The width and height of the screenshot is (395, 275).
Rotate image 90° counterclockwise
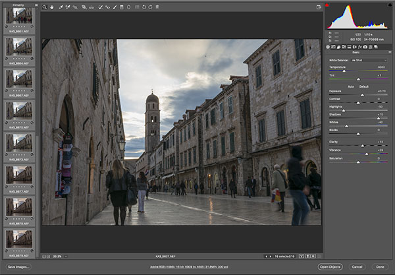point(144,7)
